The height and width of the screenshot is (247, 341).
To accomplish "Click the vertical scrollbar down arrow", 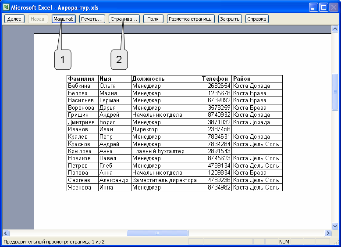I will point(335,226).
